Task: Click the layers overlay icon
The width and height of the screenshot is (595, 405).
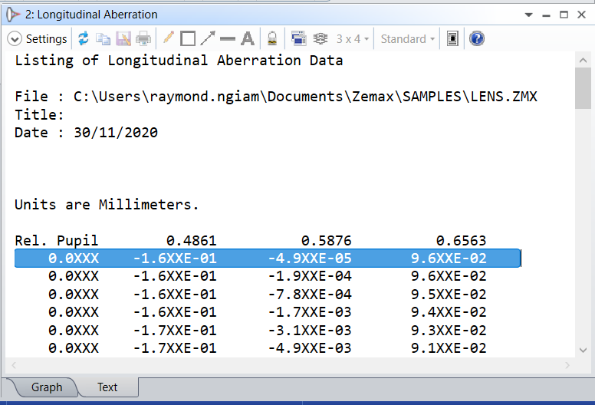Action: pos(321,38)
